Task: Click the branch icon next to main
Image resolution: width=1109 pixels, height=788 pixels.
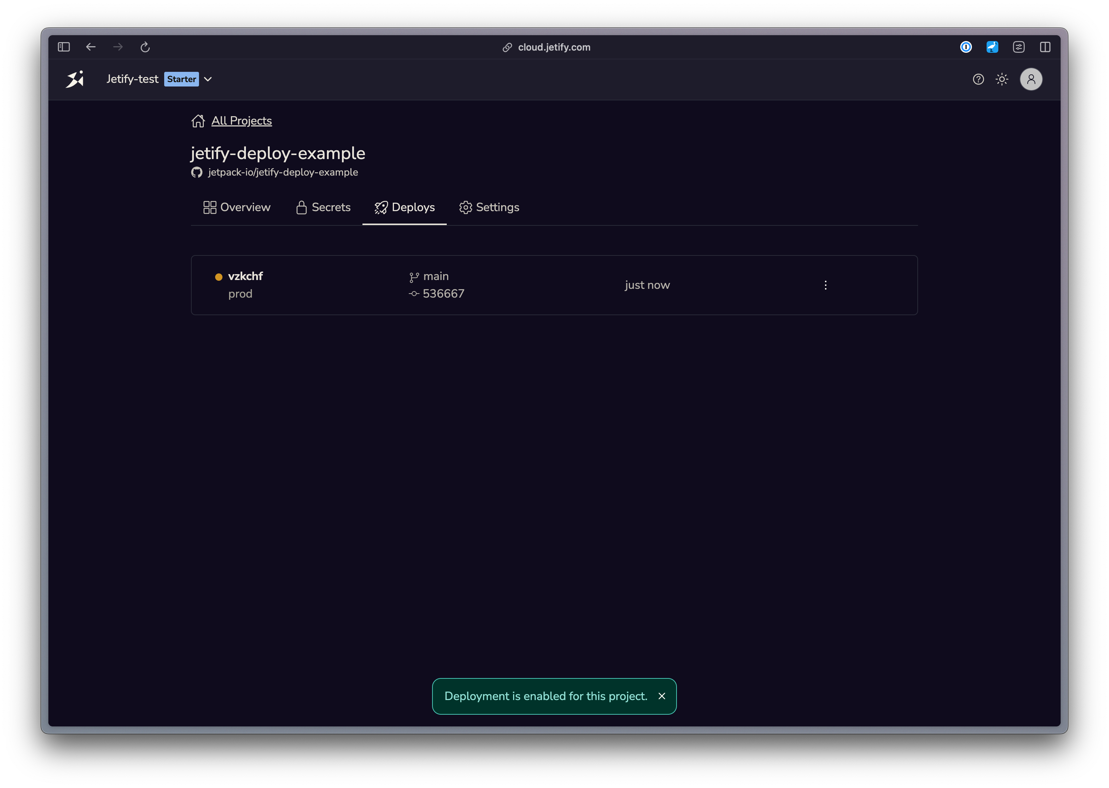Action: click(414, 276)
